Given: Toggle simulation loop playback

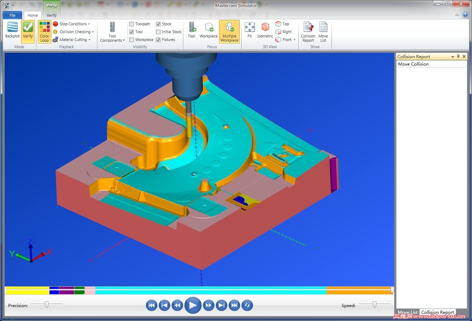Looking at the screenshot, I should pos(247,305).
